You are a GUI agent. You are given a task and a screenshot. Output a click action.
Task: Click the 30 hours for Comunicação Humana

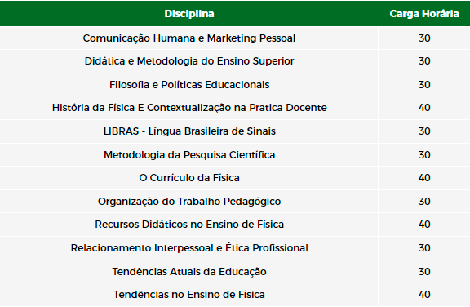[x=424, y=38]
